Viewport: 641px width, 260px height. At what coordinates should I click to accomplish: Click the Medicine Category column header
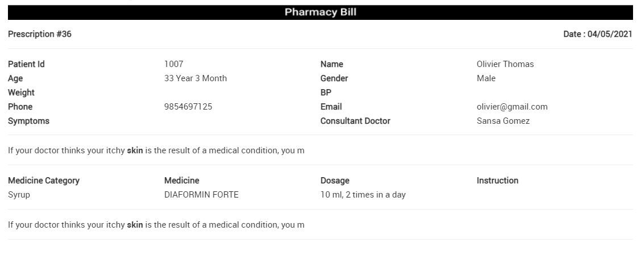point(44,181)
